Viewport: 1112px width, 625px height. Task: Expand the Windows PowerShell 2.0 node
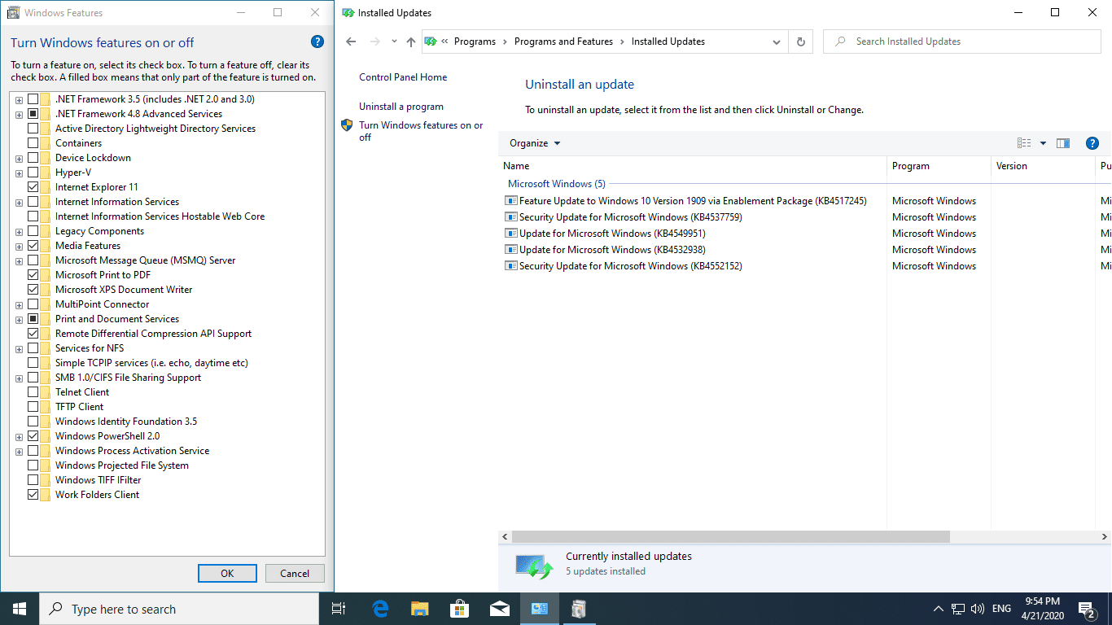(19, 437)
